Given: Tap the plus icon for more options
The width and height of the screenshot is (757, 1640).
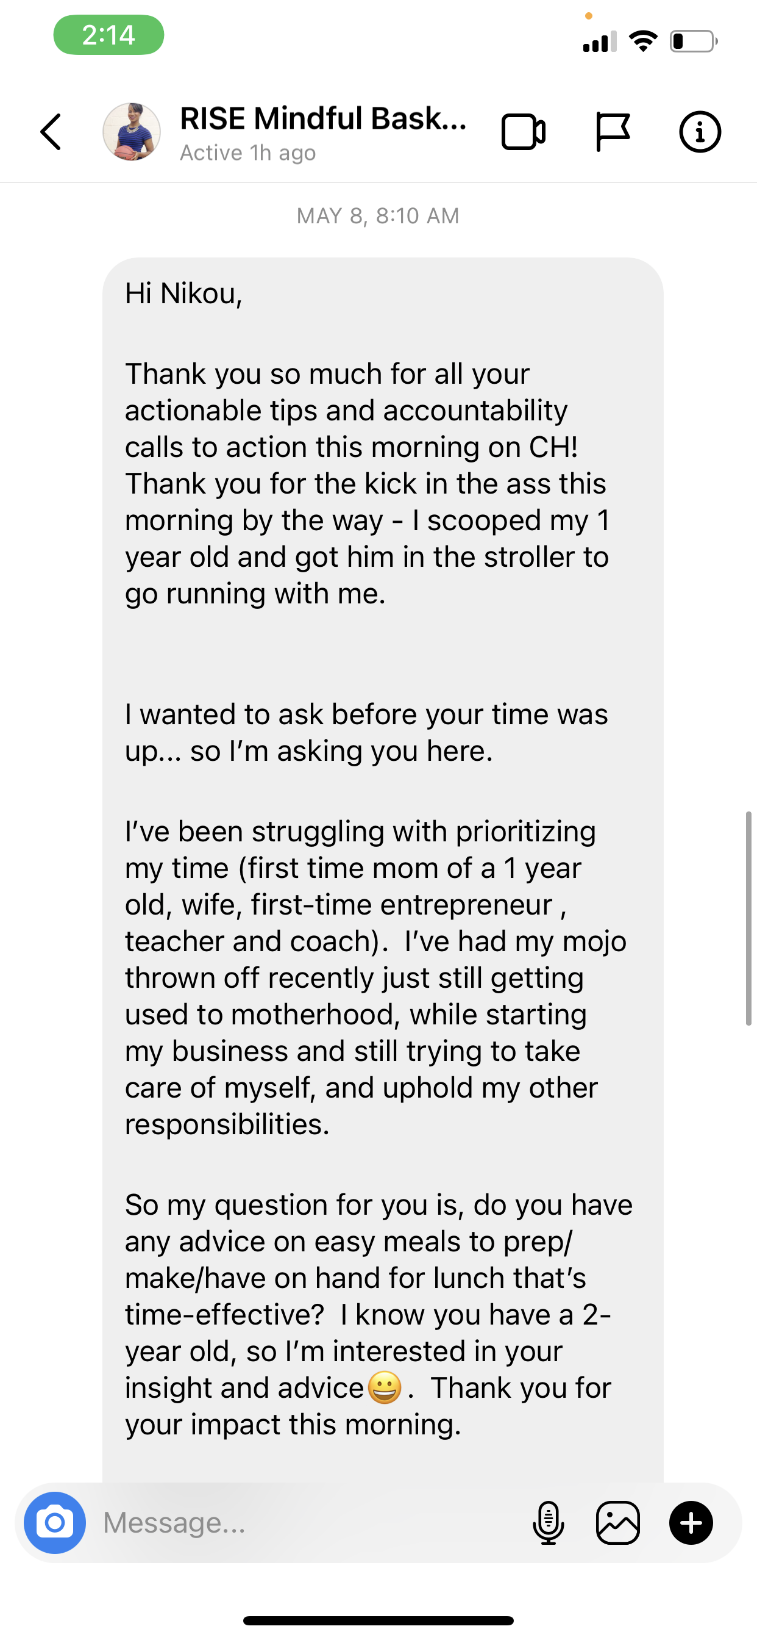Looking at the screenshot, I should pyautogui.click(x=691, y=1522).
